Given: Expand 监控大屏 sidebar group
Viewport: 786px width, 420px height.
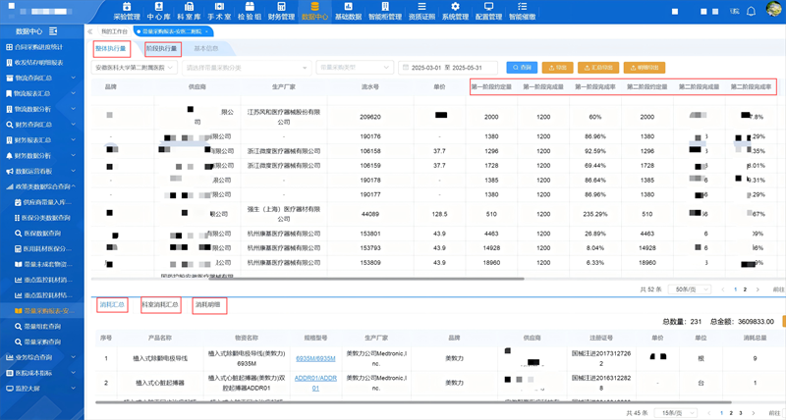Looking at the screenshot, I should tap(42, 389).
